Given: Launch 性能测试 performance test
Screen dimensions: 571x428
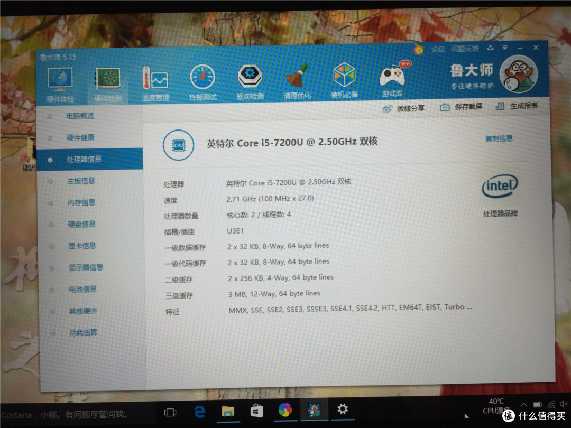Looking at the screenshot, I should pos(202,82).
